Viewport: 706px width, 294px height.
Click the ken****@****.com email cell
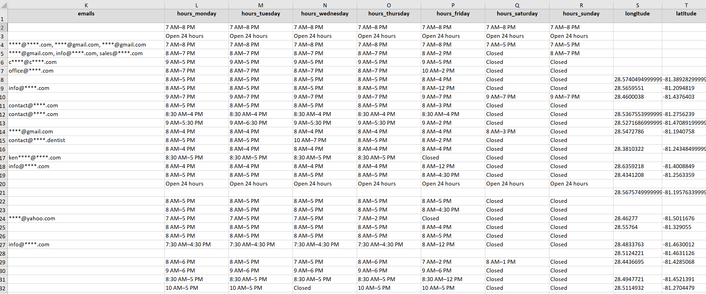pos(35,158)
